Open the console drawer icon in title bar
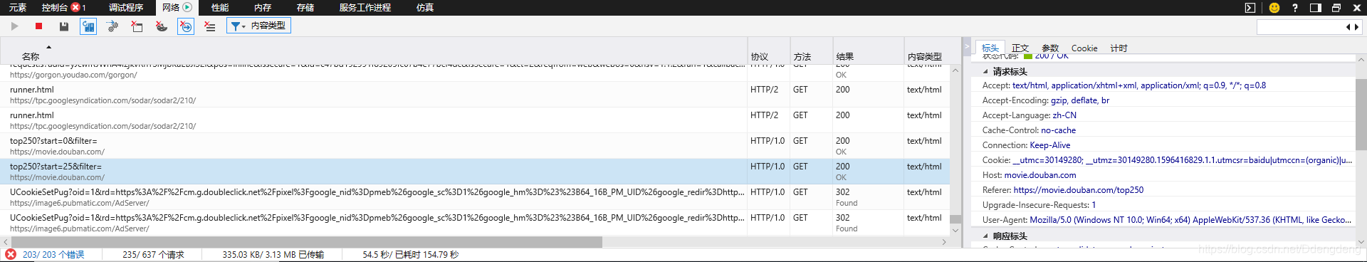The image size is (1367, 262). coord(1250,8)
